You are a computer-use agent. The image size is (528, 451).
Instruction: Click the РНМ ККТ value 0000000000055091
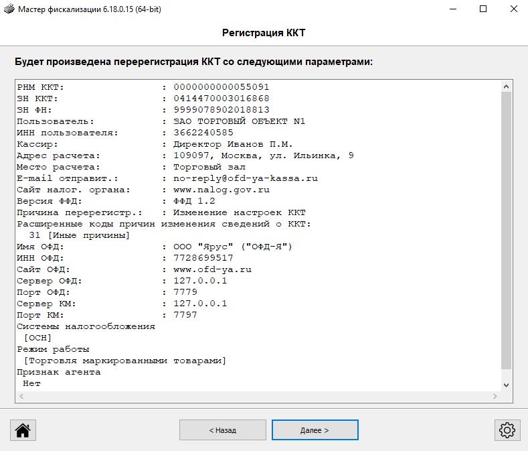[x=221, y=87]
